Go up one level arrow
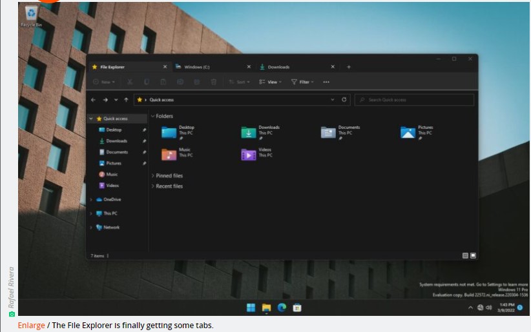531x332 pixels. (x=127, y=100)
